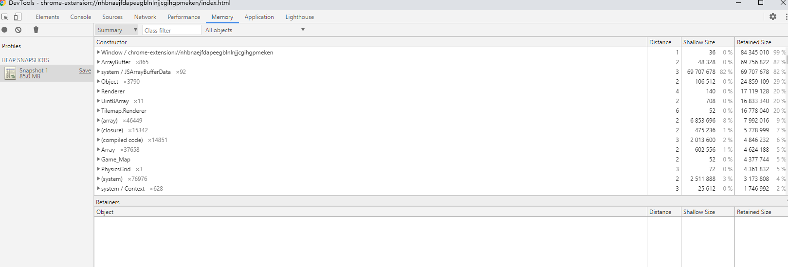Expand the Uint8Array ×11 row
Image resolution: width=788 pixels, height=267 pixels.
click(x=98, y=101)
